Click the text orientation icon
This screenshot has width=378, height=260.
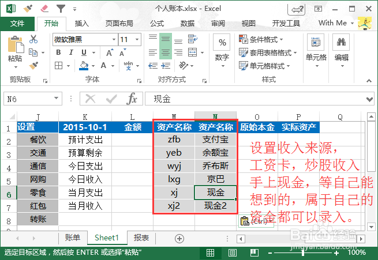(184, 65)
